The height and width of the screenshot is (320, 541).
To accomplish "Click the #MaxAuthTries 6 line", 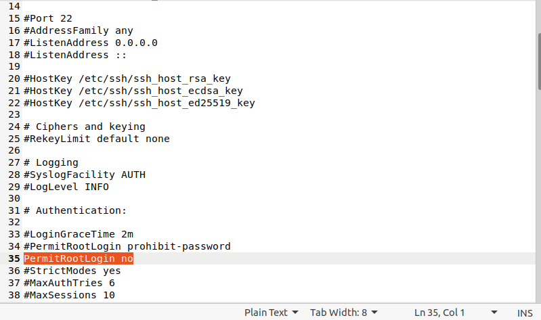I will (x=69, y=283).
